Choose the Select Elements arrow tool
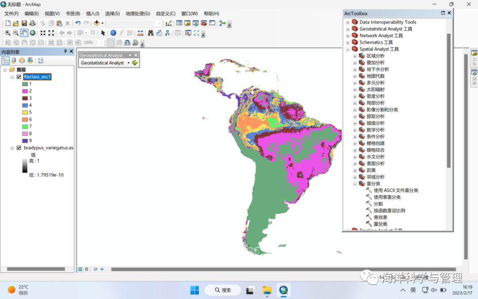The width and height of the screenshot is (478, 299). [x=103, y=33]
